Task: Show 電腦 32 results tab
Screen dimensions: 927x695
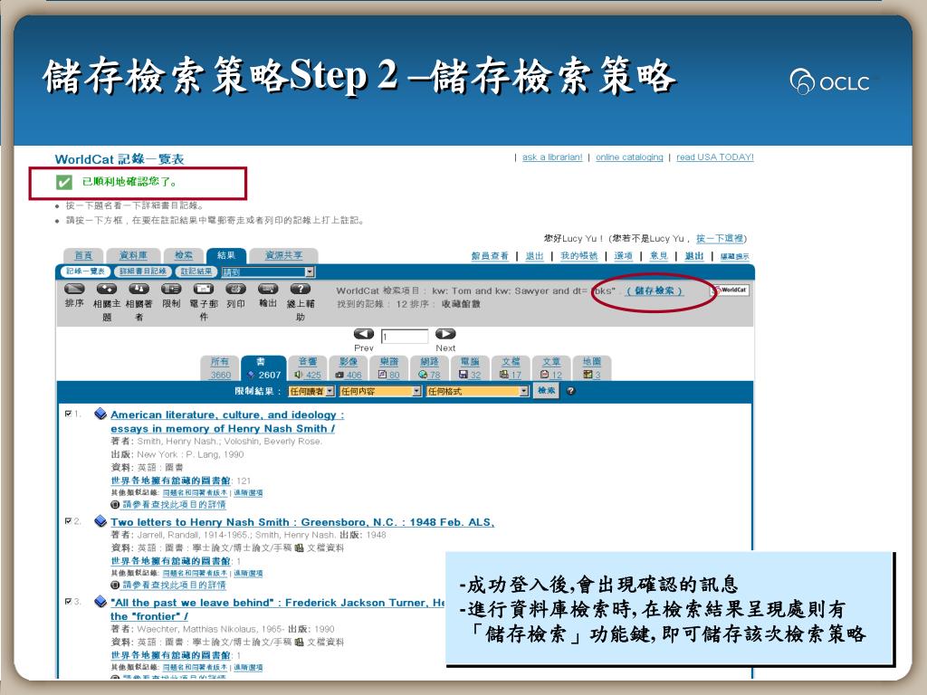Action: [x=470, y=368]
